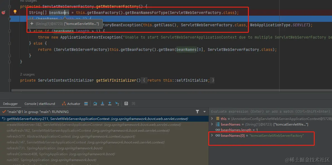
Task: Click the Run to Cursor button
Action: (117, 103)
